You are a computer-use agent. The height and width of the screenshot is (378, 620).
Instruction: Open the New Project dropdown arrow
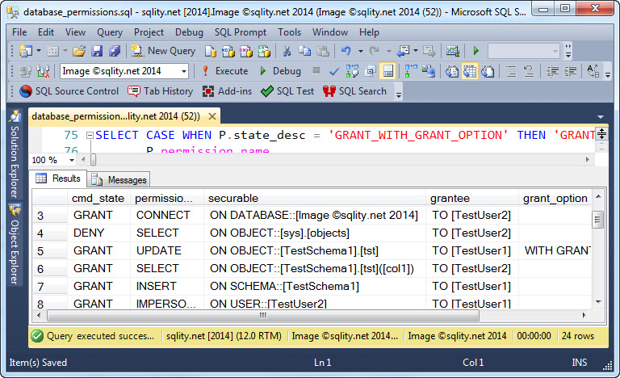[x=39, y=51]
